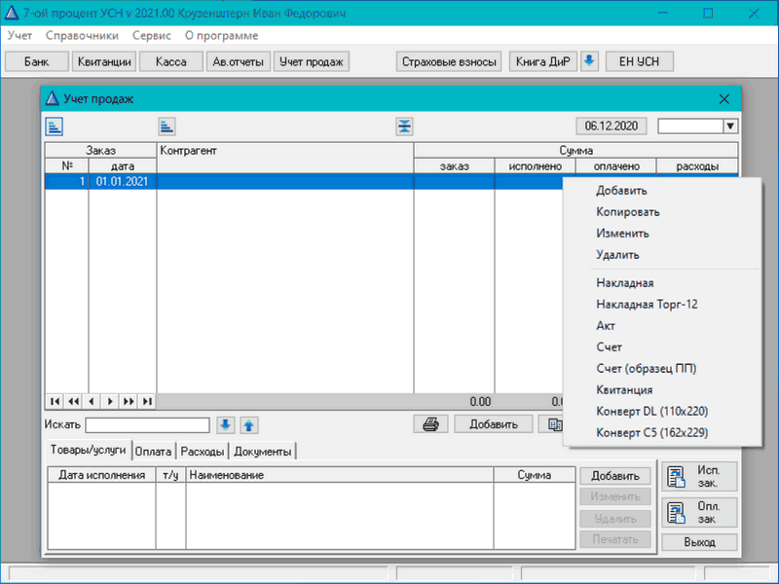Go to the next record in navigator

point(110,401)
